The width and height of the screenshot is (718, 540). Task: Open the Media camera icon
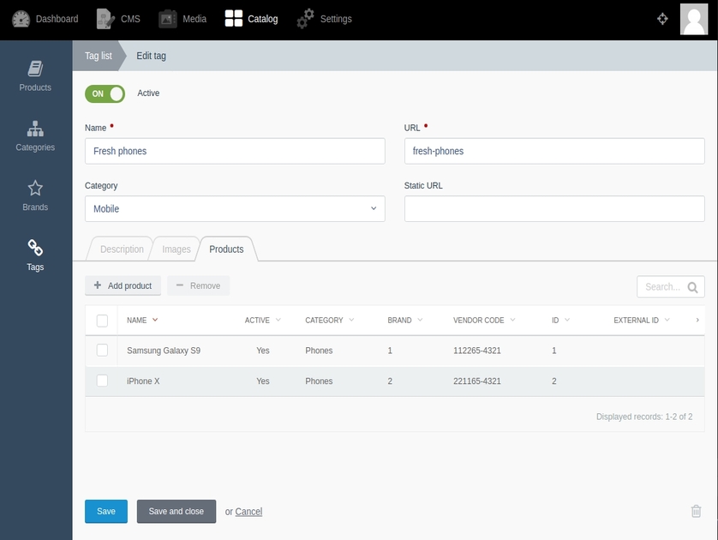tap(168, 19)
